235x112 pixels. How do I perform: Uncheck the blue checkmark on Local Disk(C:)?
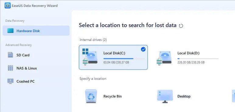pyautogui.click(x=143, y=49)
